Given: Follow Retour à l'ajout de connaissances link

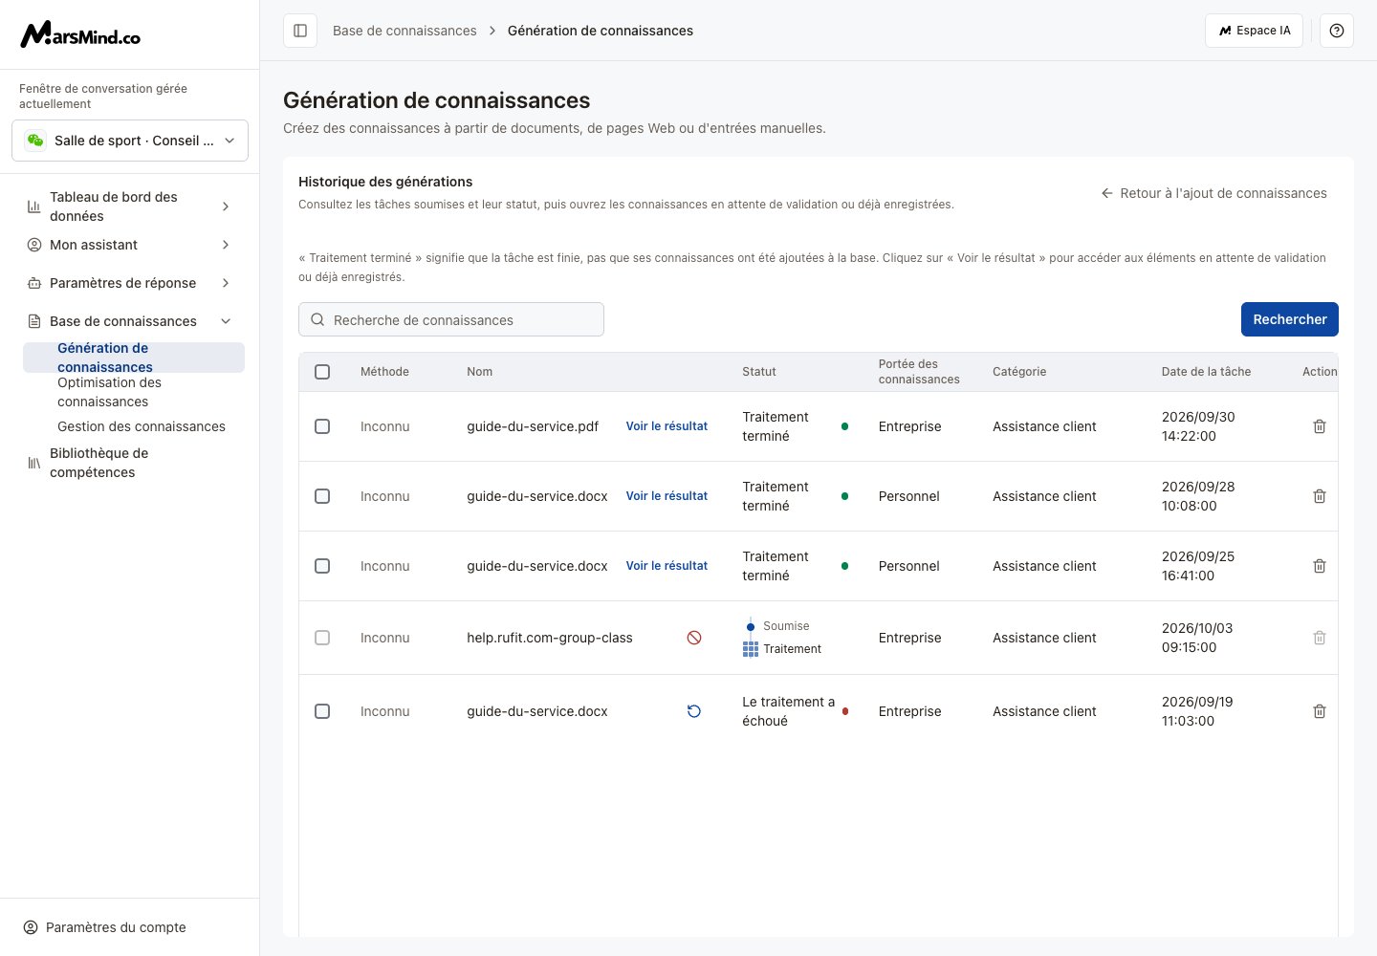Looking at the screenshot, I should (x=1213, y=193).
